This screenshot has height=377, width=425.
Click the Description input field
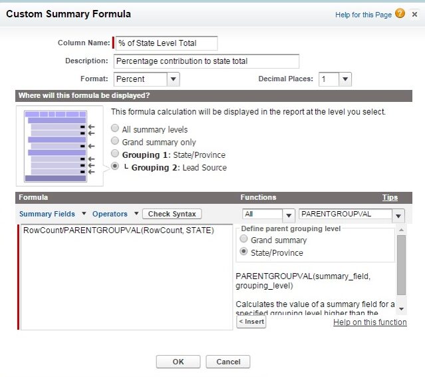tap(206, 61)
